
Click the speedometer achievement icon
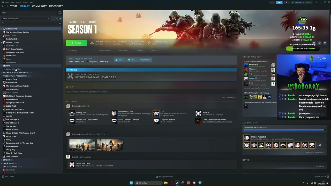[283, 145]
